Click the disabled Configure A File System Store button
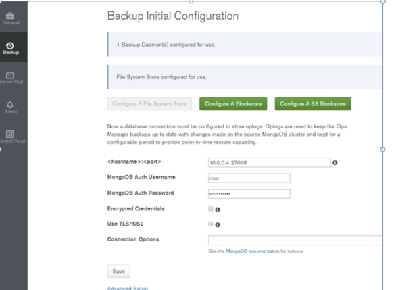Screen dimensions: 398x290 149,104
